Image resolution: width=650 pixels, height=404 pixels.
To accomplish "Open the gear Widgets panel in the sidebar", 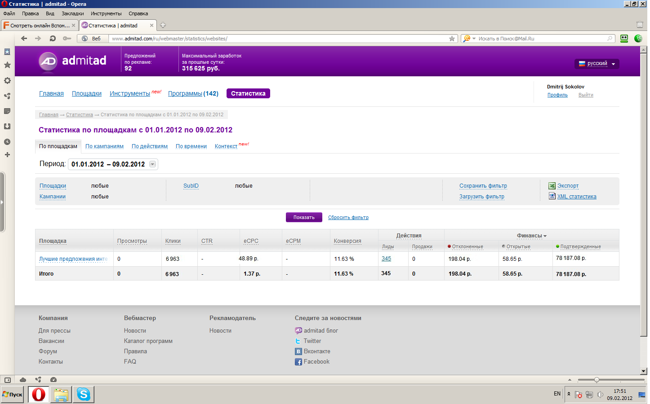I will click(7, 81).
